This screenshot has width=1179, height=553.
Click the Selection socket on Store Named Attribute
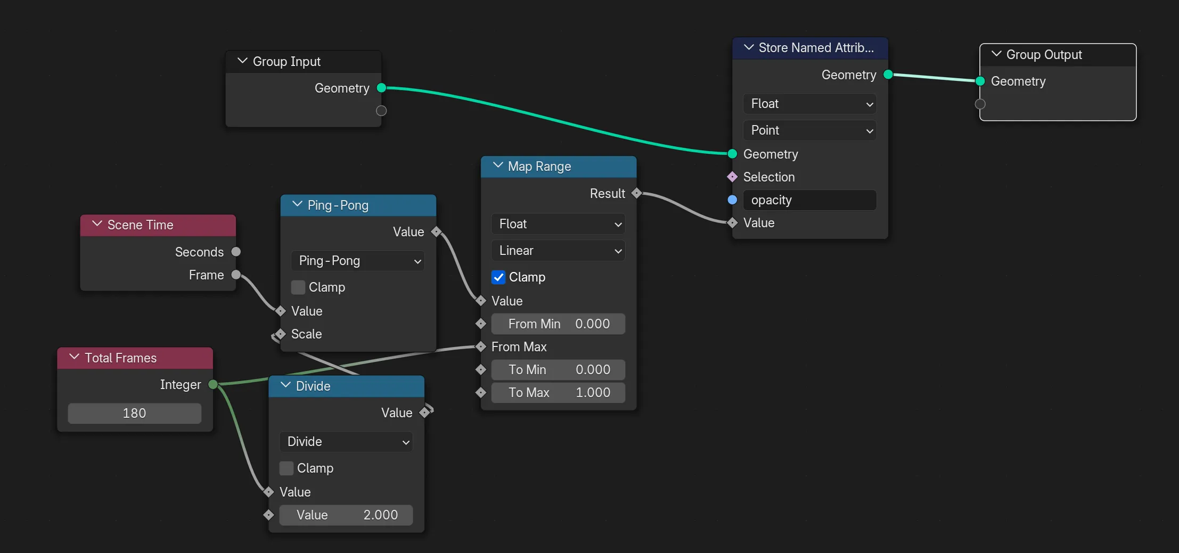(732, 177)
